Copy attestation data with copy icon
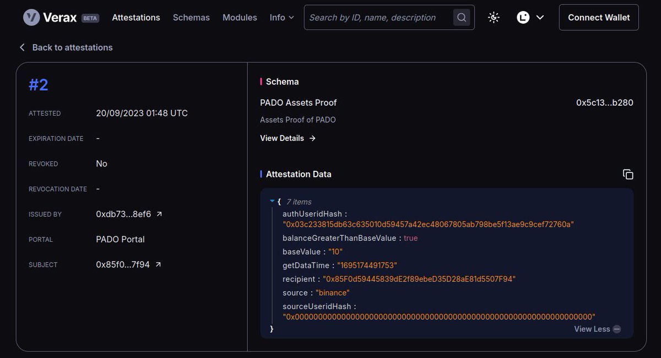This screenshot has height=358, width=661. [x=628, y=174]
